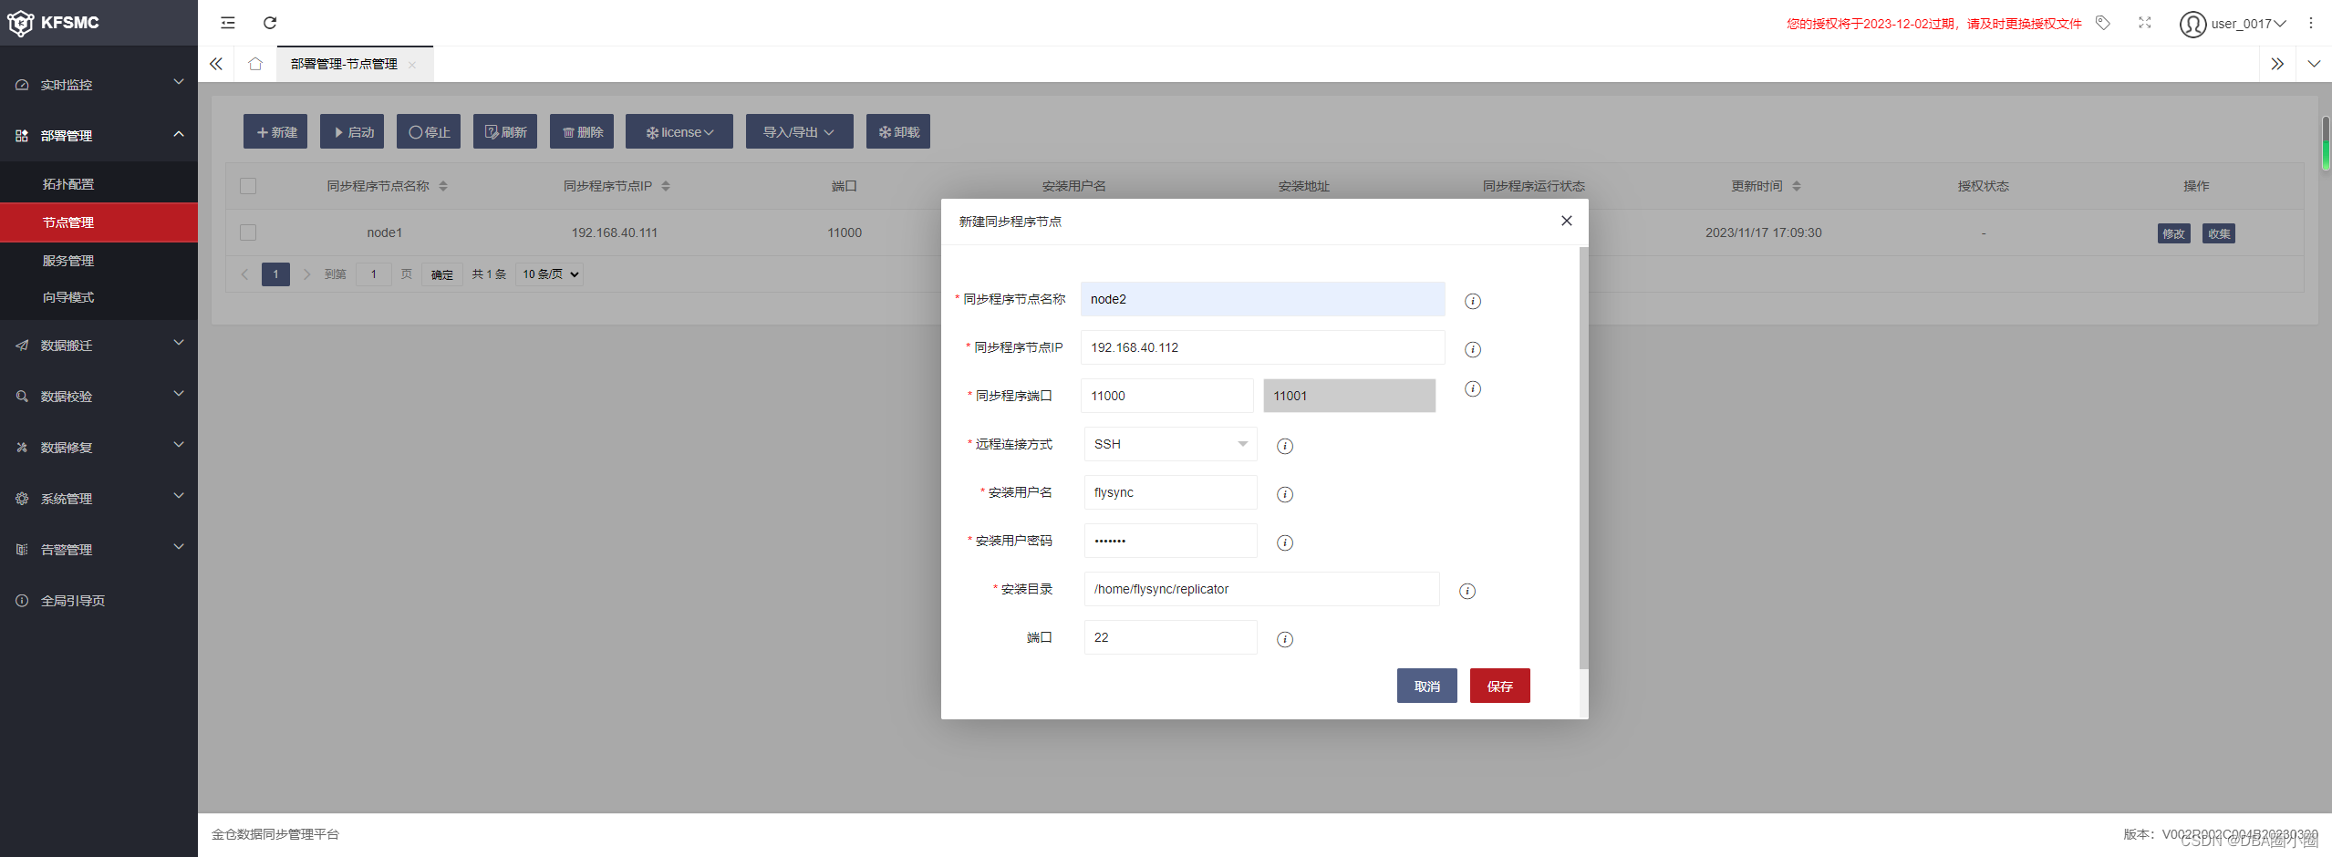The image size is (2332, 857).
Task: Click info icon next to 同步程序端口
Action: point(1473,389)
